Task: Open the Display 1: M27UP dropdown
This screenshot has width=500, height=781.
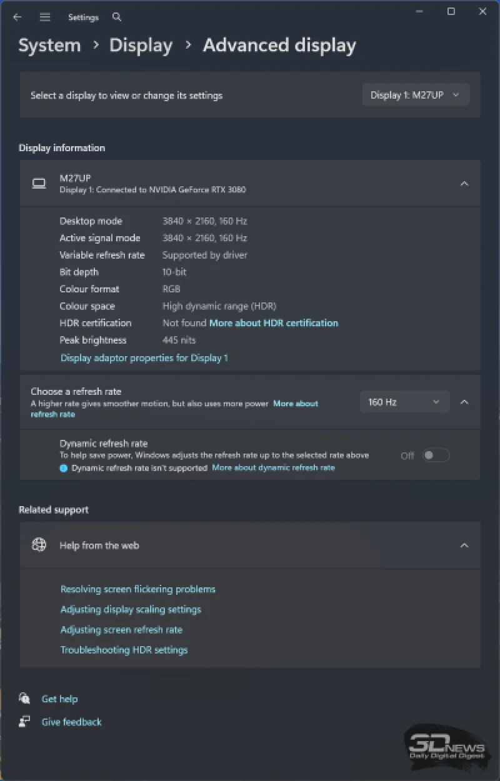Action: [416, 95]
